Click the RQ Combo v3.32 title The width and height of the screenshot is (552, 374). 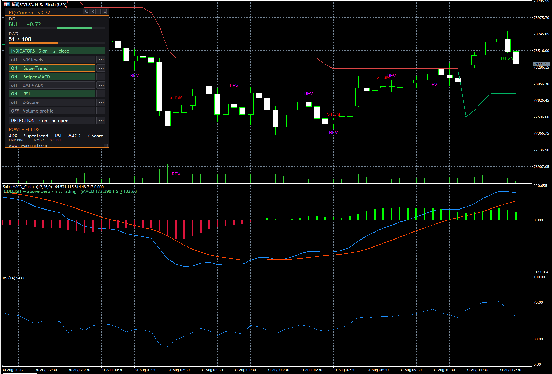(30, 13)
